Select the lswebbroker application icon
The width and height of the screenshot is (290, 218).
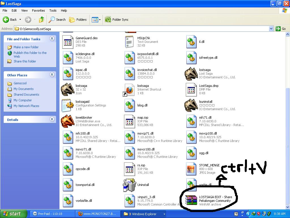(68, 121)
